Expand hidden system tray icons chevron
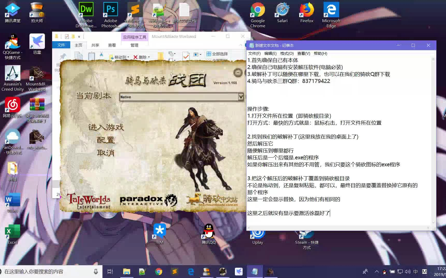 (x=377, y=272)
